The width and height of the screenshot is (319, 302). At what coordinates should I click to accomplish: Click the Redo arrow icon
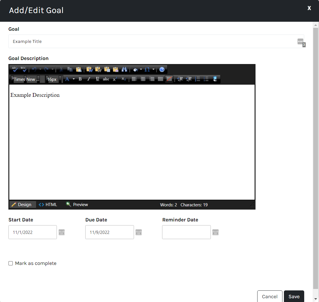(46, 70)
